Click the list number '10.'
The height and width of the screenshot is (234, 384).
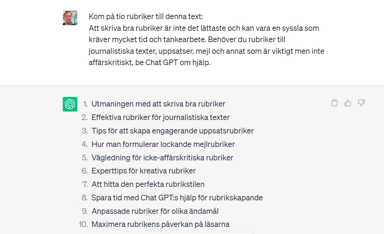(x=83, y=224)
